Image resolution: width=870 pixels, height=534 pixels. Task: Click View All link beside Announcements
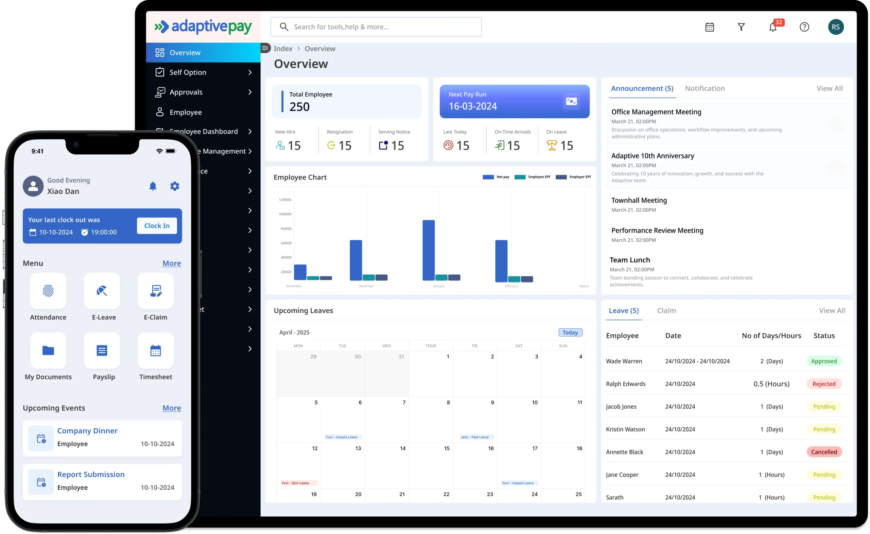[830, 88]
